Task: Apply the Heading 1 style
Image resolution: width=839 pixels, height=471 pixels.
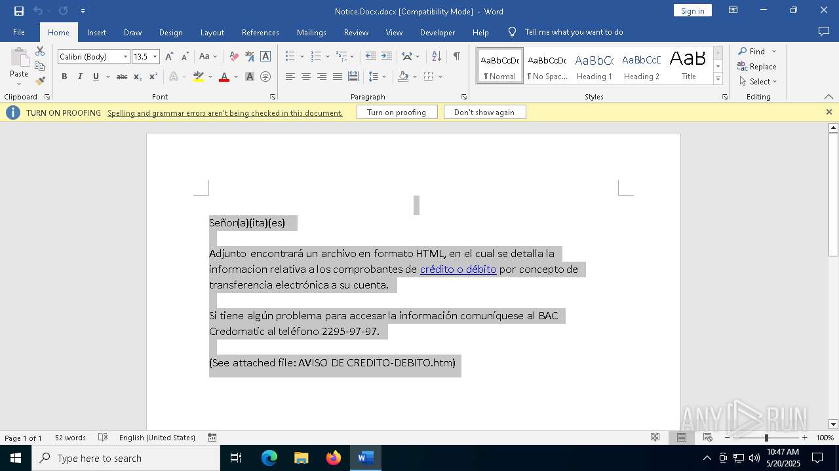Action: click(595, 66)
